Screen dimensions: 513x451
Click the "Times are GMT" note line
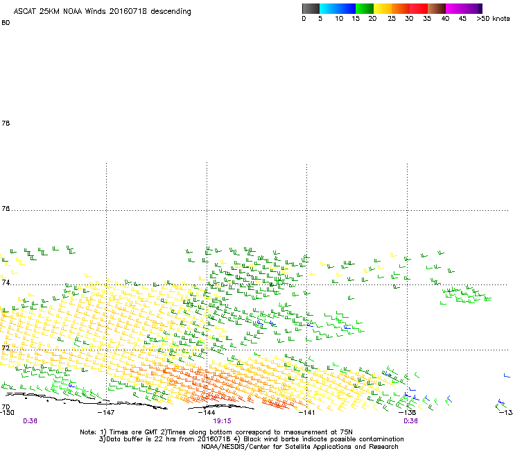click(216, 432)
